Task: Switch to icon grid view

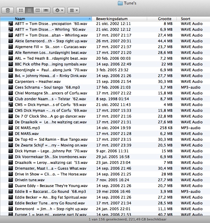Action: tap(21, 10)
